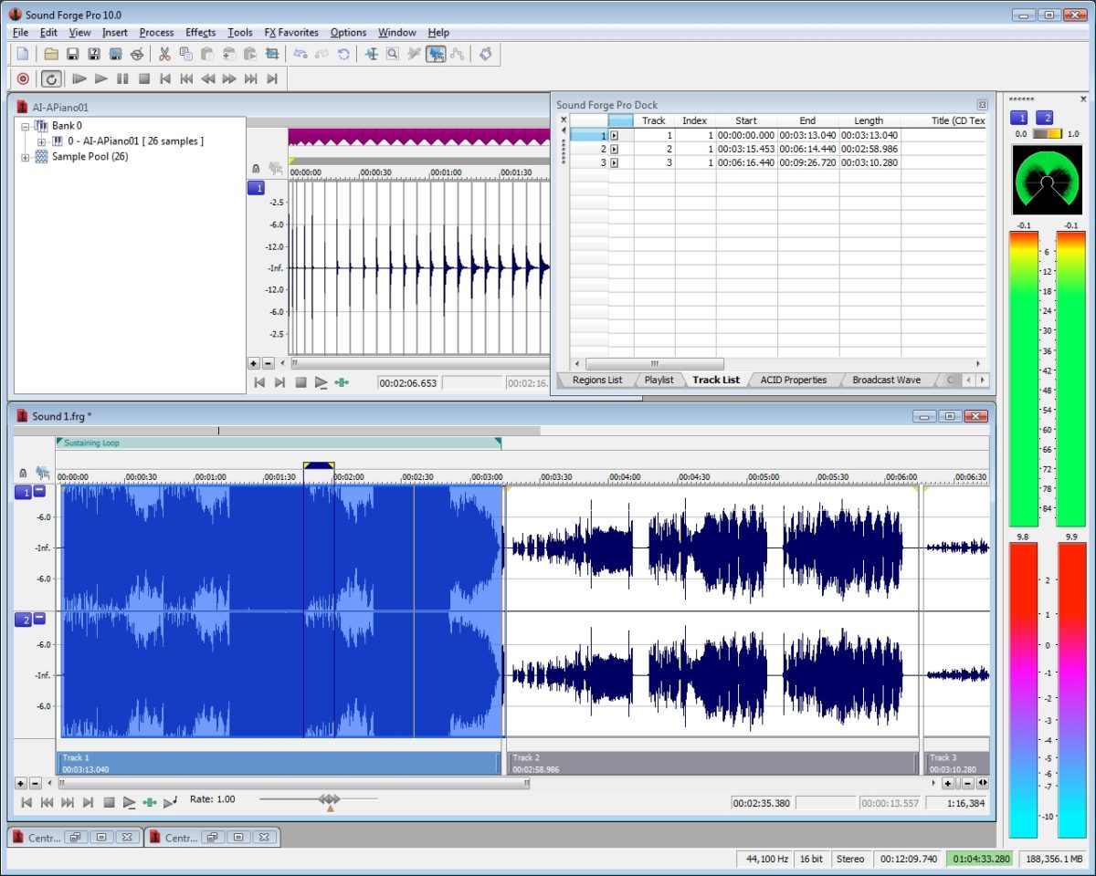Click the Pause button in transport toolbar

click(x=122, y=79)
